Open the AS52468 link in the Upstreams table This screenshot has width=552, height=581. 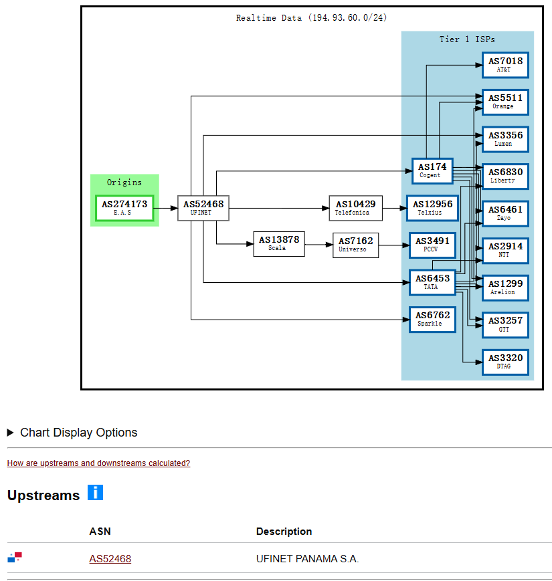pos(110,559)
